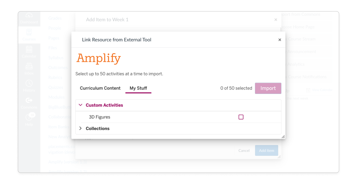Image resolution: width=357 pixels, height=184 pixels.
Task: Click the Import button
Action: tap(268, 88)
